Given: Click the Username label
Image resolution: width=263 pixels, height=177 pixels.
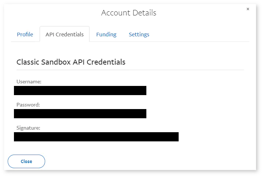Looking at the screenshot, I should (29, 82).
